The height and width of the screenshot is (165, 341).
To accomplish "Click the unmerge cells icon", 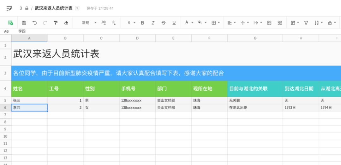I will [x=280, y=23].
